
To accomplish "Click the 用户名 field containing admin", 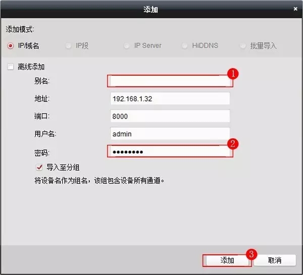I will tap(169, 134).
